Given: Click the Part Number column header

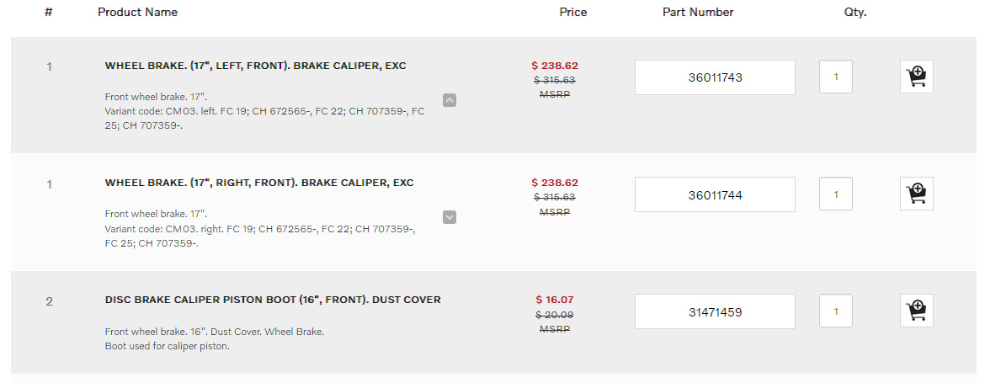Looking at the screenshot, I should coord(698,13).
